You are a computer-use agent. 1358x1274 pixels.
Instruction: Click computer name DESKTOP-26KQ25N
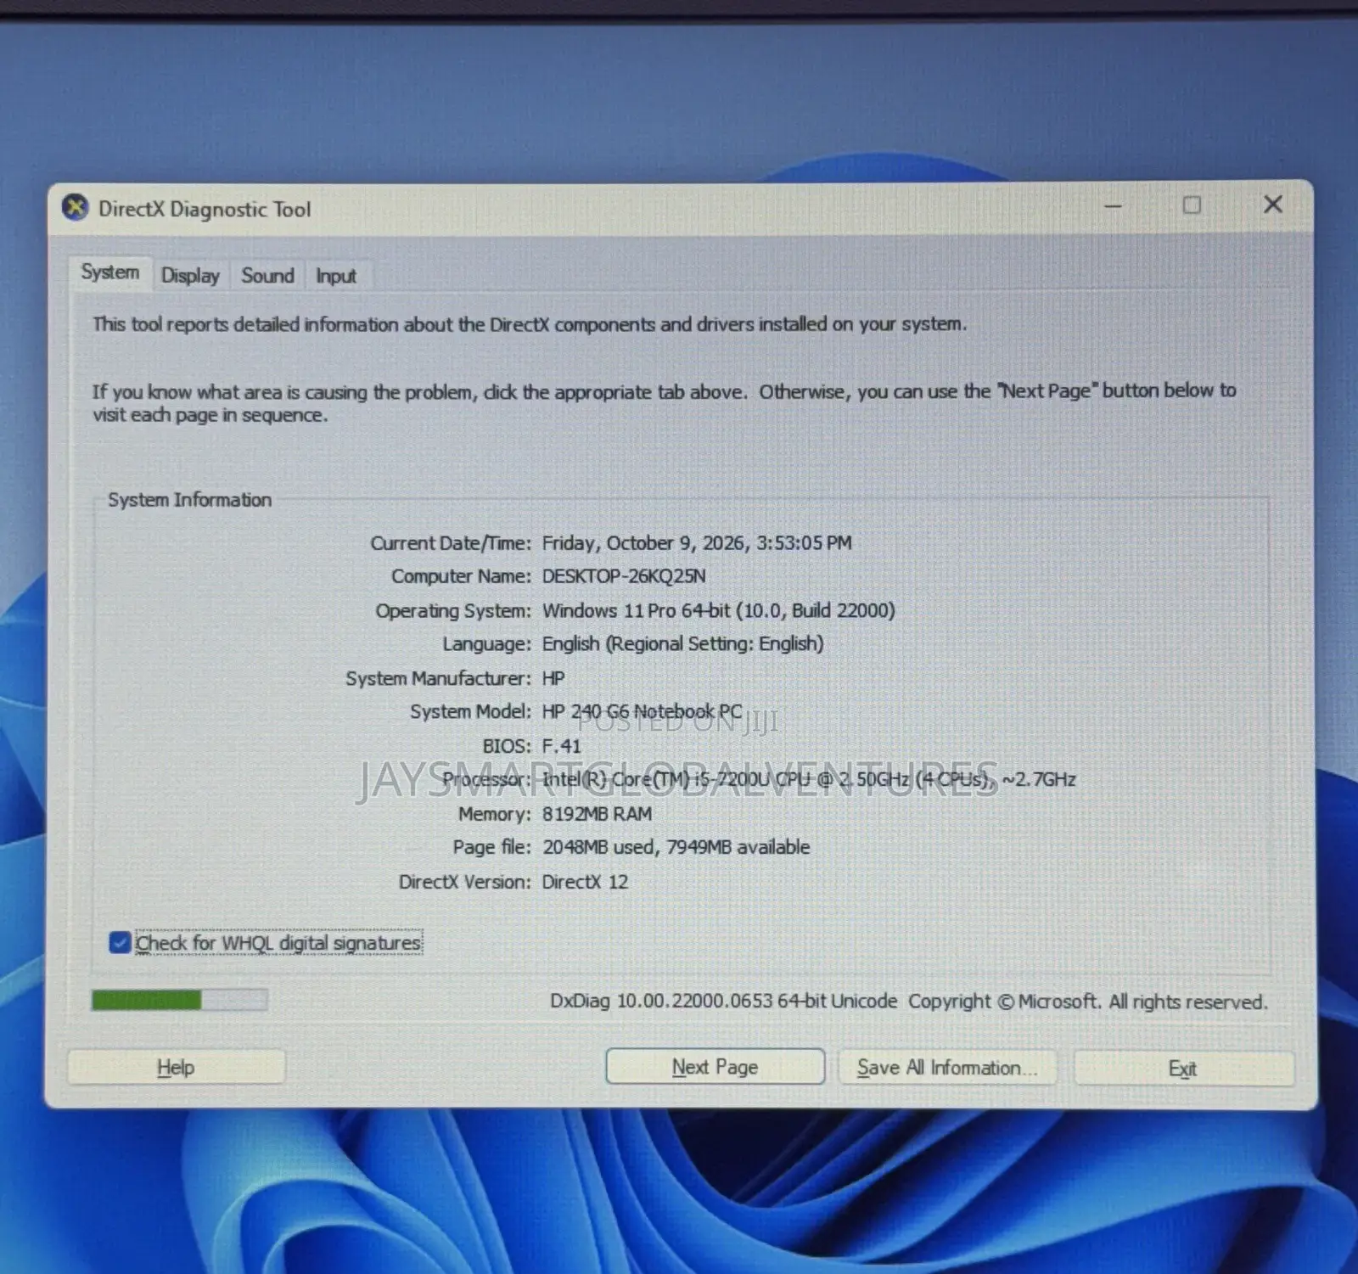click(x=624, y=576)
